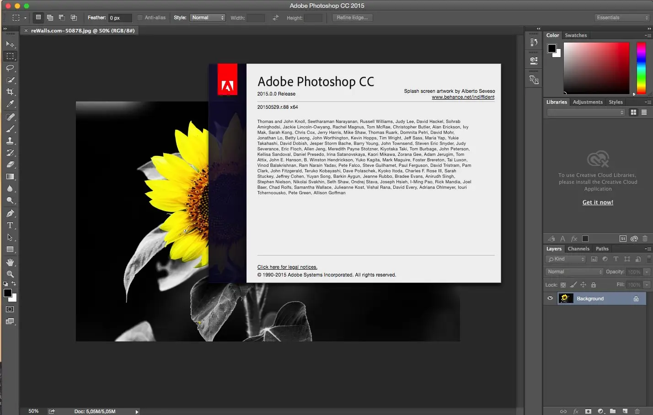This screenshot has height=415, width=653.
Task: Close the reWalls.com-50878.jpg document tab
Action: point(26,31)
